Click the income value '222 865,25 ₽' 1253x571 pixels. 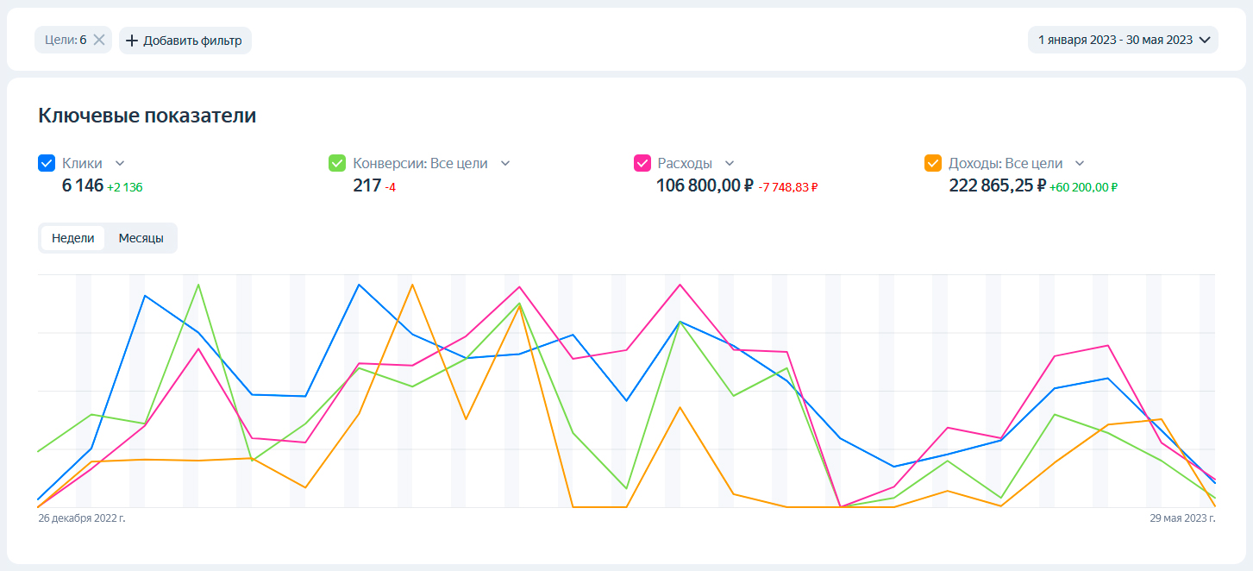tap(998, 185)
